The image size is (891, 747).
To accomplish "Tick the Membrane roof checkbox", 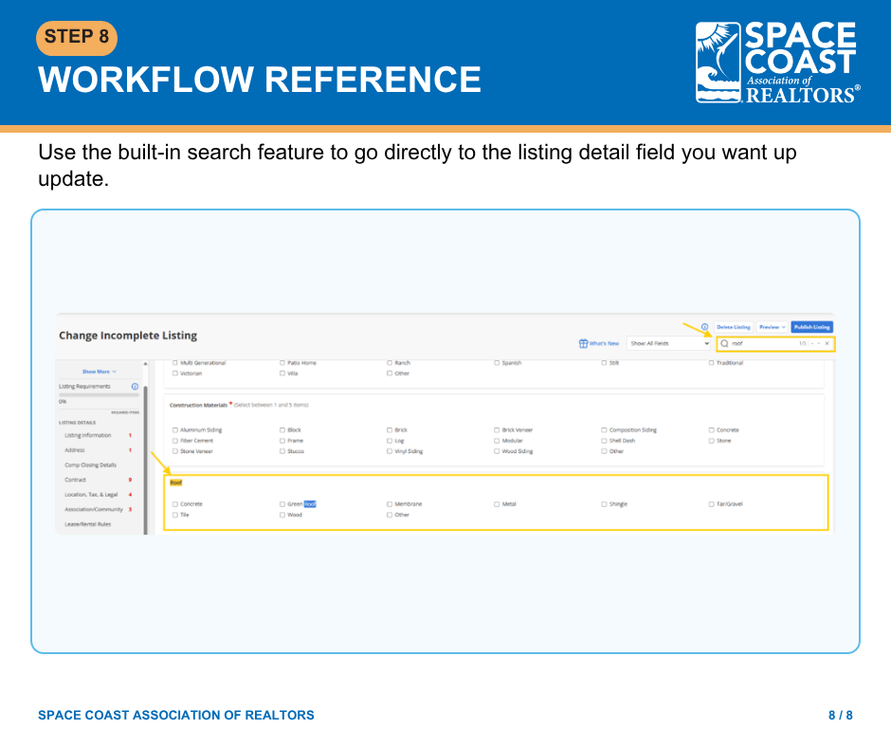I will point(390,504).
